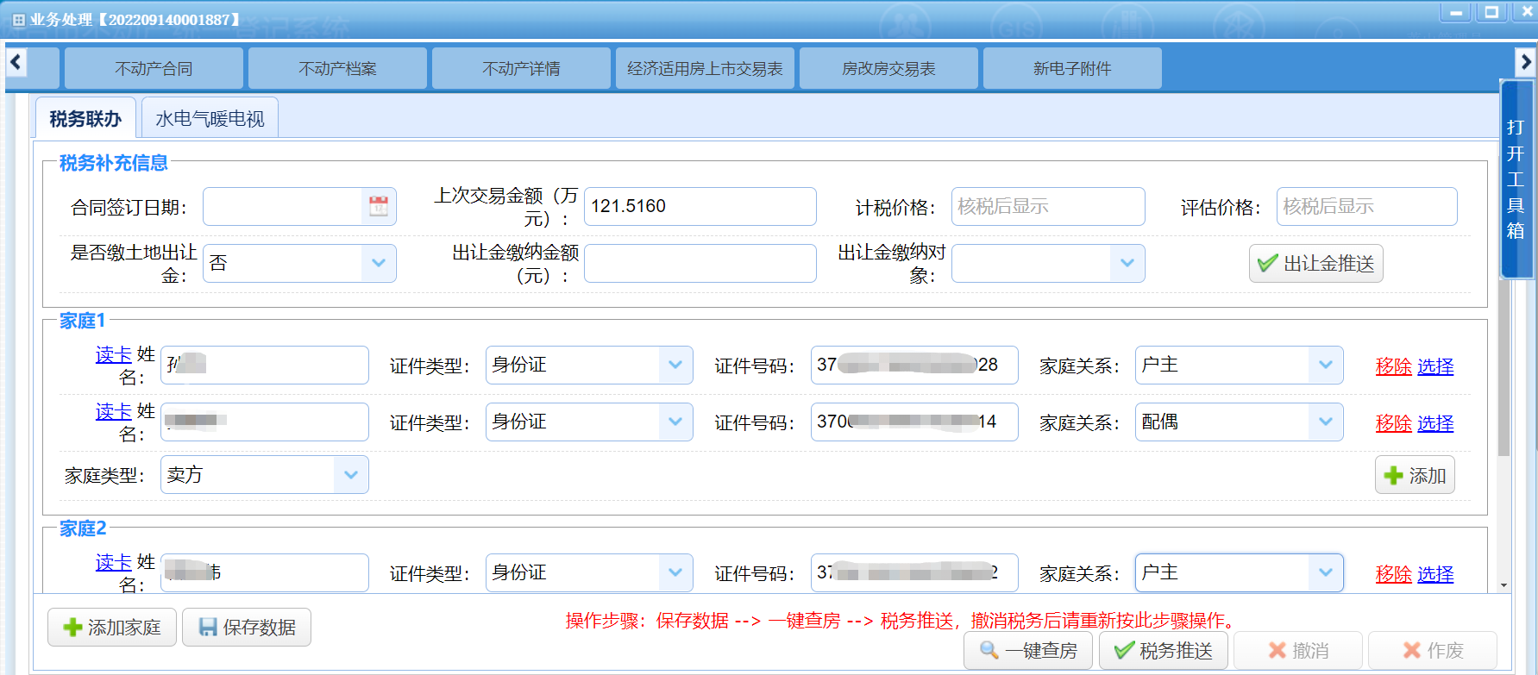Open the contract signing date calendar picker
1538x675 pixels.
(x=379, y=207)
